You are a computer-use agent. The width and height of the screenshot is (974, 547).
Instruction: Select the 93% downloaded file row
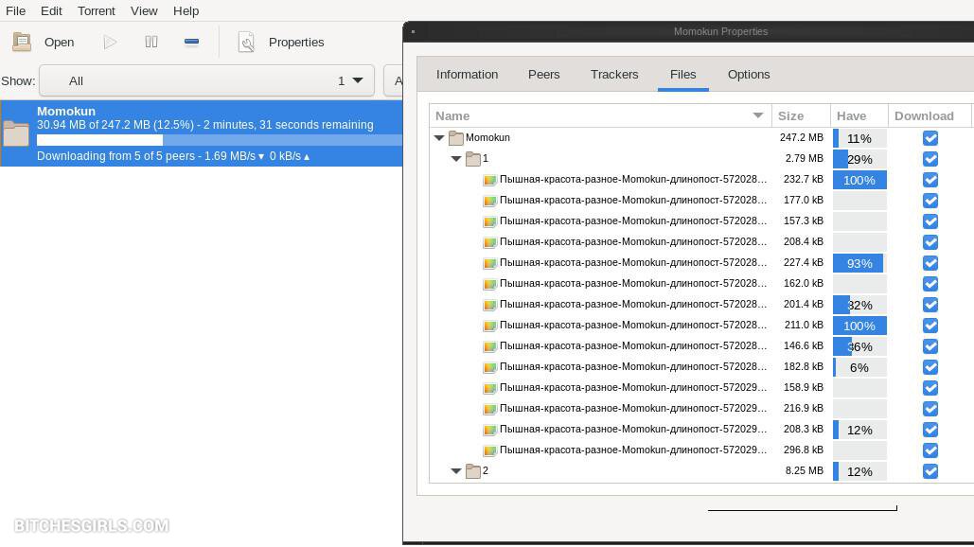point(632,263)
